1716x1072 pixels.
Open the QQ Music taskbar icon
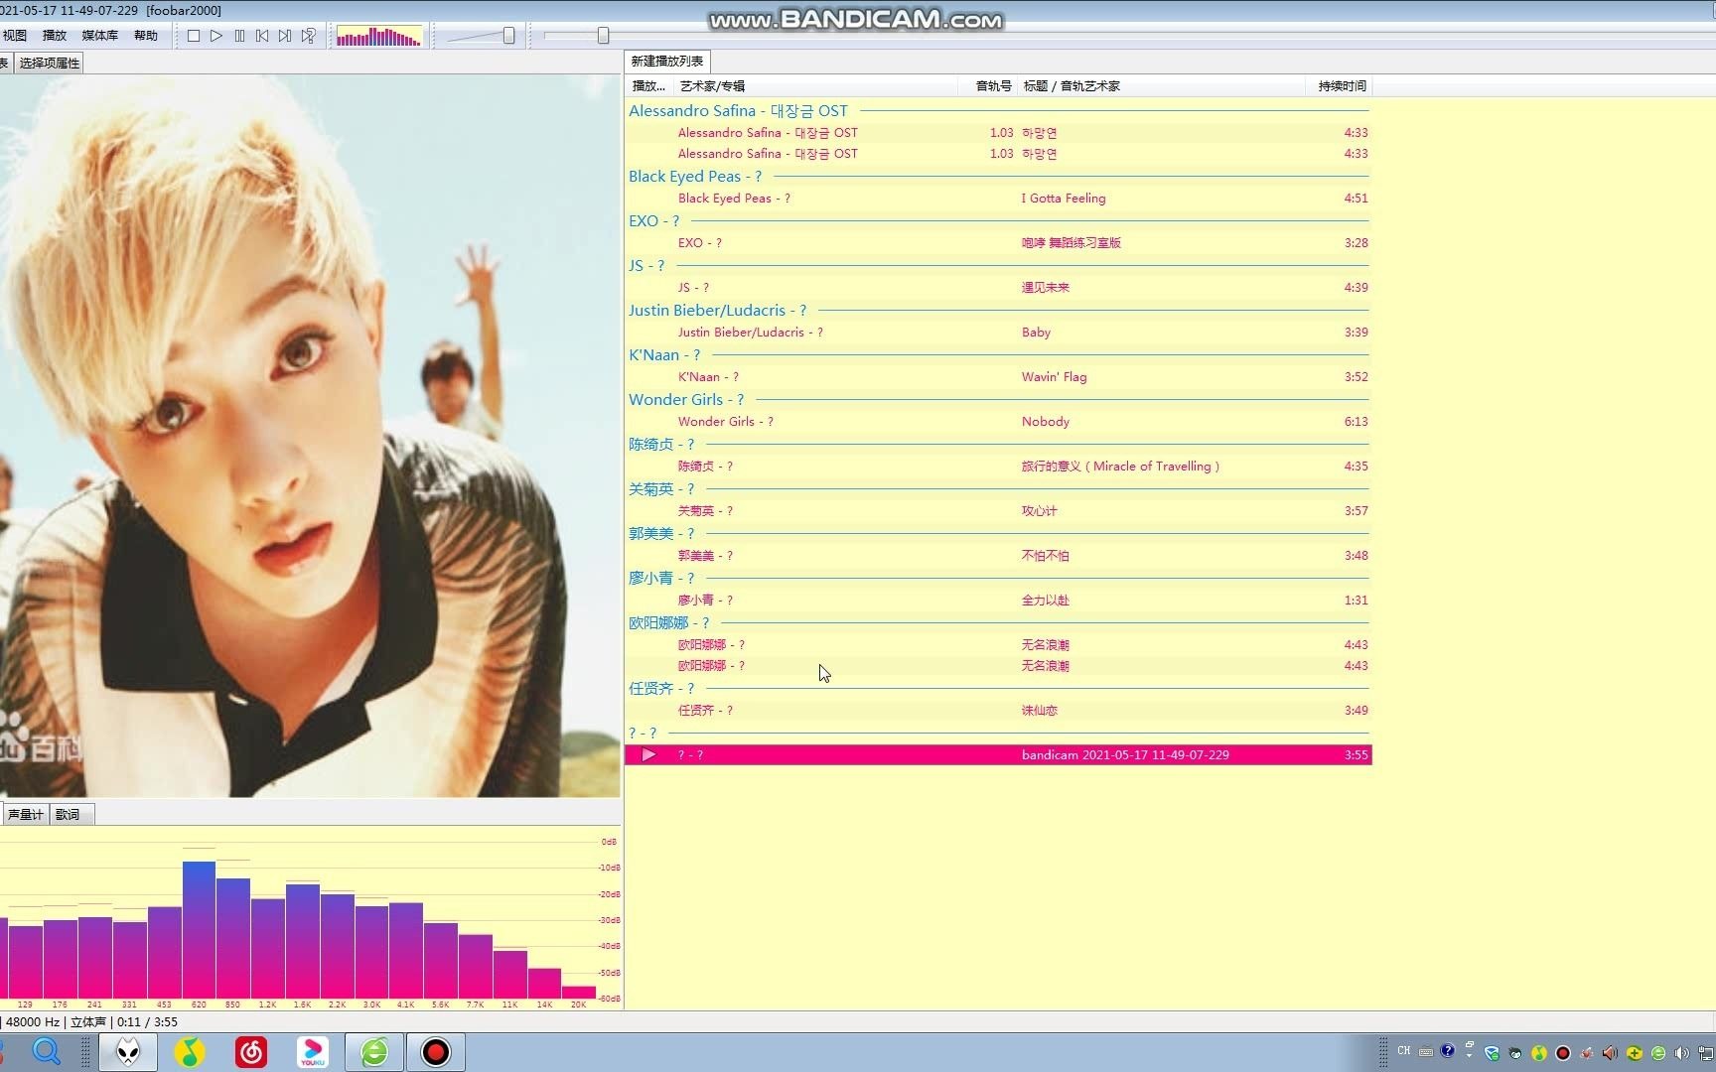(x=189, y=1051)
